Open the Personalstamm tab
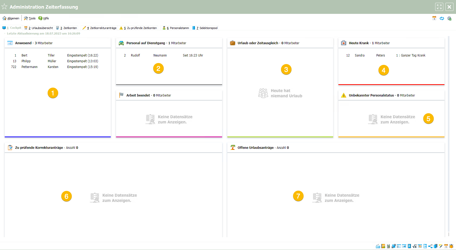456x250 pixels. point(176,28)
